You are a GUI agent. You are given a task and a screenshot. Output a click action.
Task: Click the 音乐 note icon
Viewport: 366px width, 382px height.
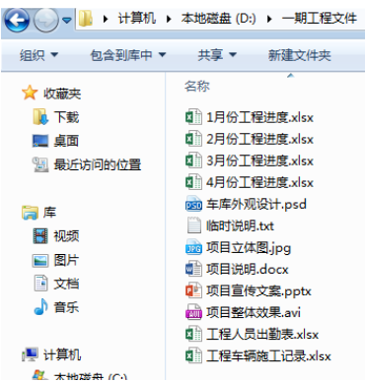click(40, 307)
